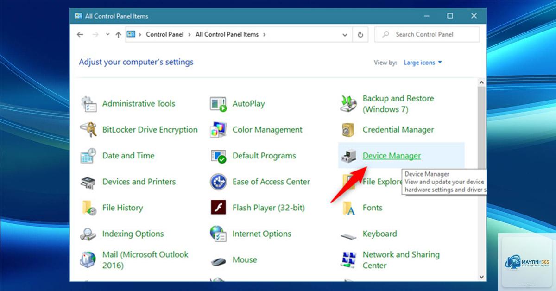Viewport: 556px width, 291px height.
Task: Open the BitLocker Drive Encryption link
Action: pyautogui.click(x=150, y=130)
